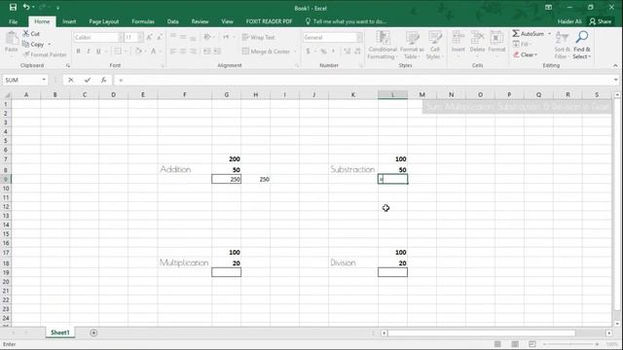
Task: Toggle Bold formatting
Action: click(78, 52)
